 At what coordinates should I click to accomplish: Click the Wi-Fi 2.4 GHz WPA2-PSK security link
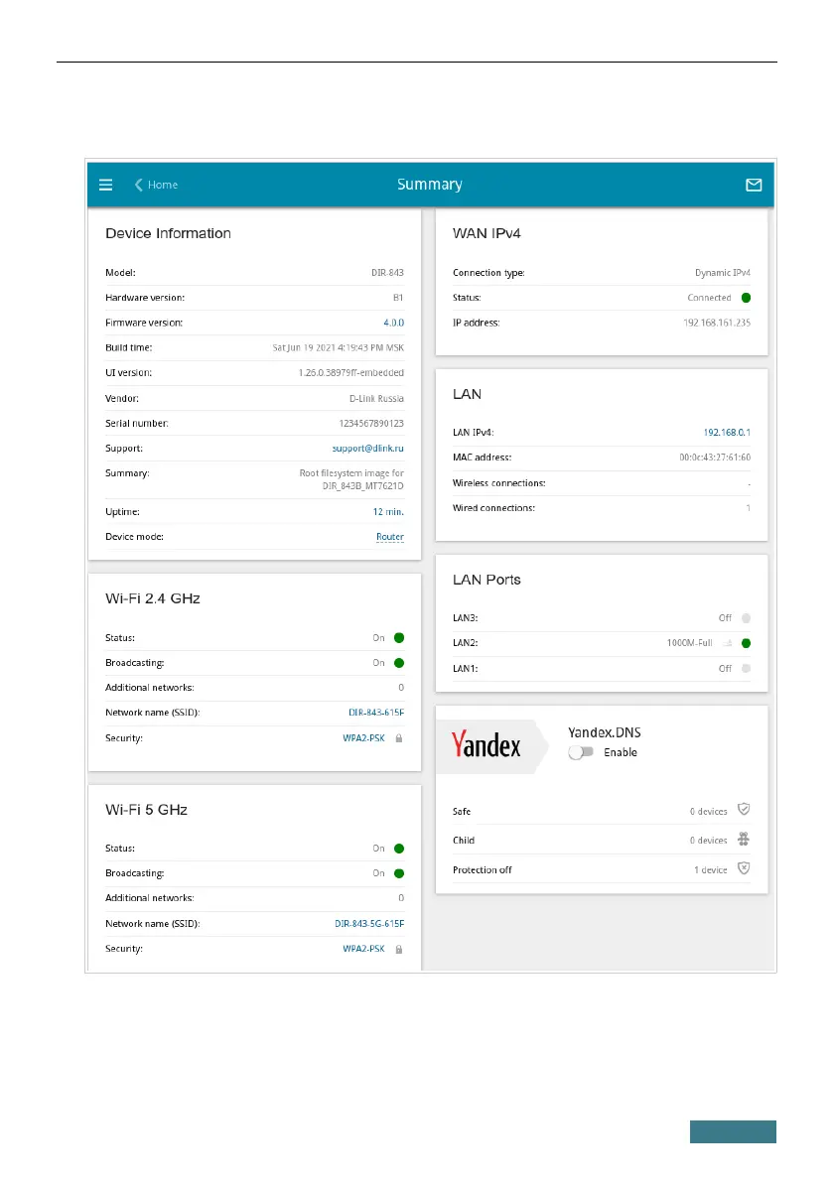pyautogui.click(x=363, y=738)
